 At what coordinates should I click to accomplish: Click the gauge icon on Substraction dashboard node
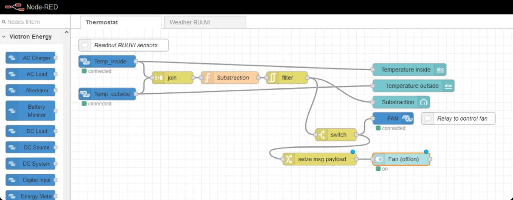[423, 102]
